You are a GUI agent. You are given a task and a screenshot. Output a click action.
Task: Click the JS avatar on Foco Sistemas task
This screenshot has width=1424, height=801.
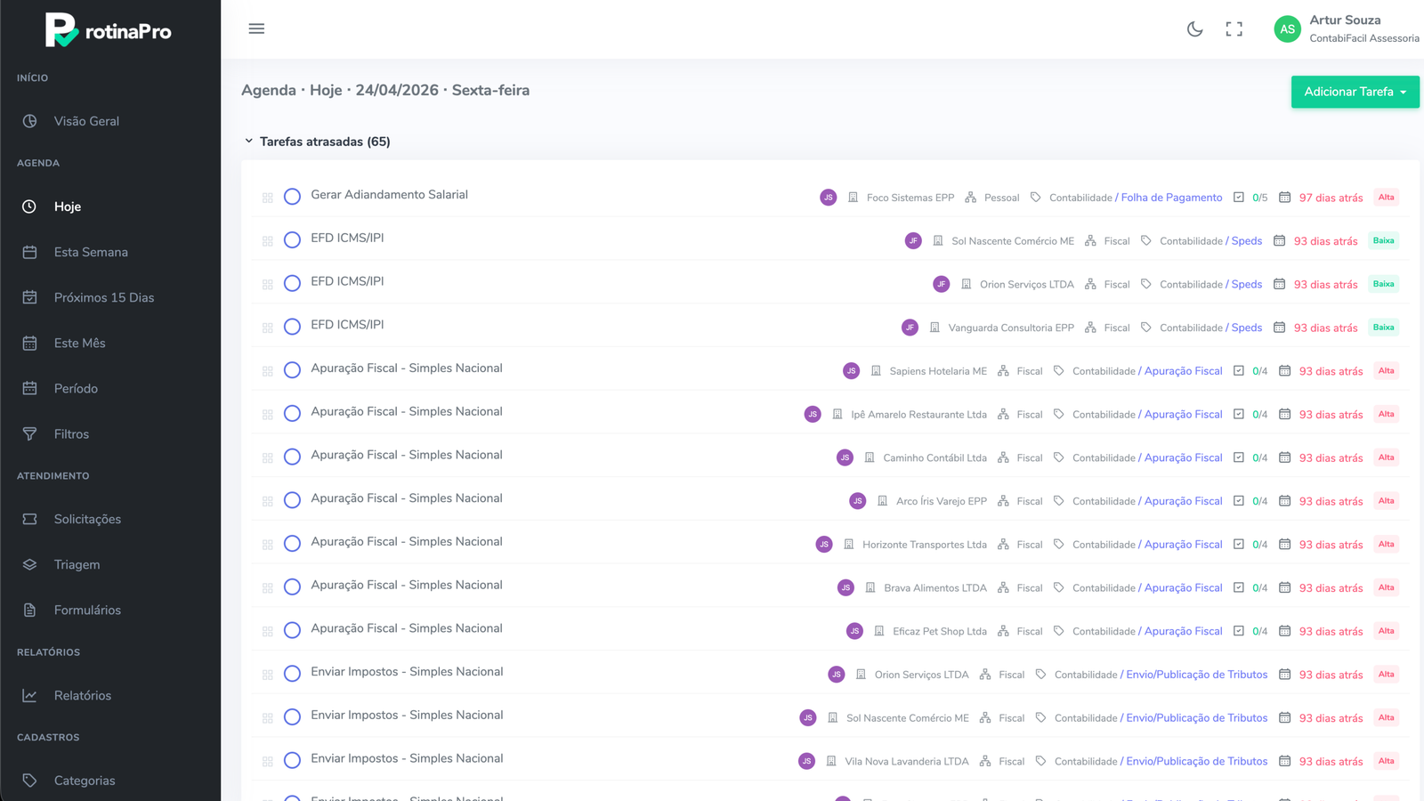[x=828, y=198]
